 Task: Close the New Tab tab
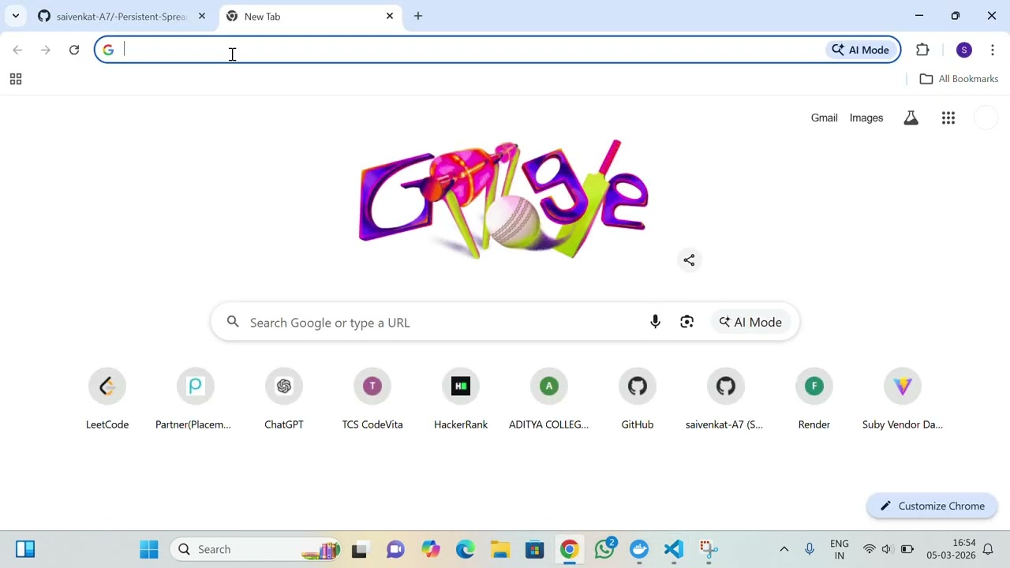(390, 16)
